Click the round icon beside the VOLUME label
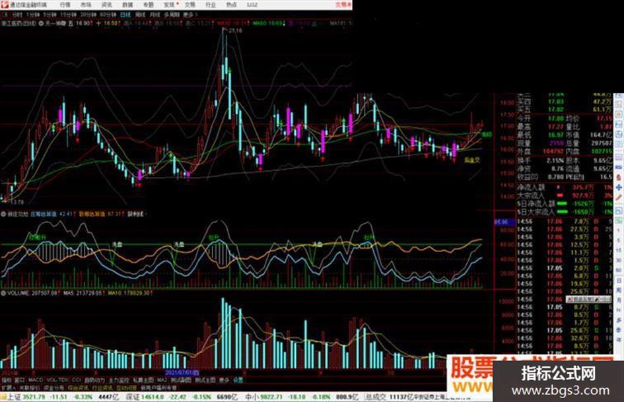The width and height of the screenshot is (624, 402). (x=3, y=293)
